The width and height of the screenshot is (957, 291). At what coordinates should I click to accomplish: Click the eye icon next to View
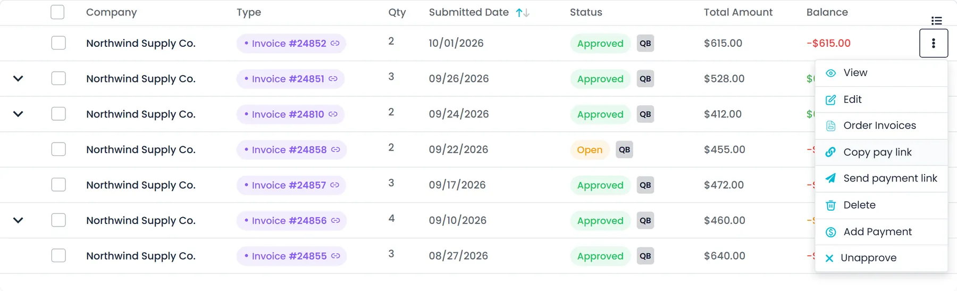point(830,73)
